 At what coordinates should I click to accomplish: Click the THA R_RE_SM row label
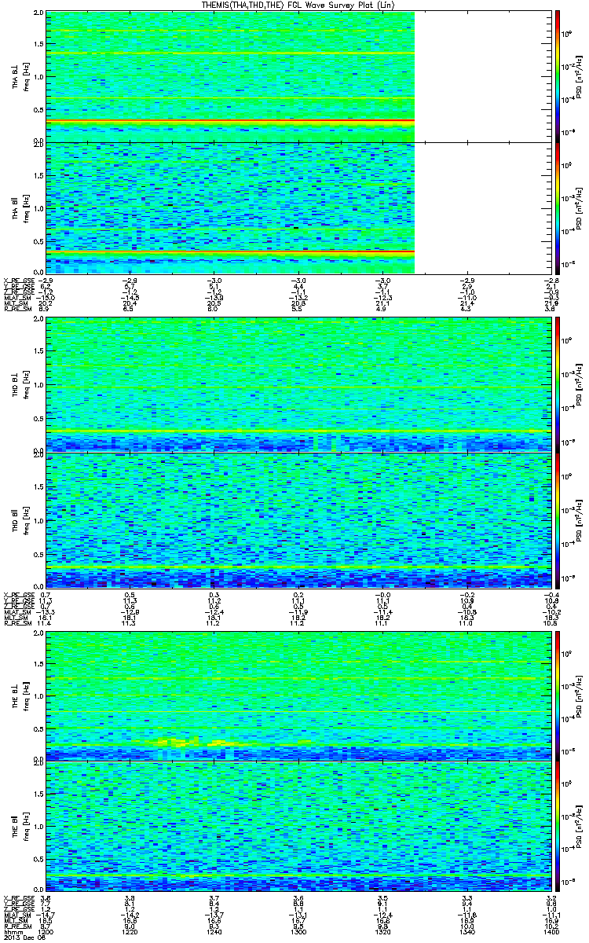[17, 310]
